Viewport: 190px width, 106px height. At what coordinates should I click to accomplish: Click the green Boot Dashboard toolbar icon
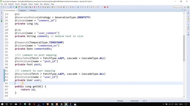click(x=16, y=7)
